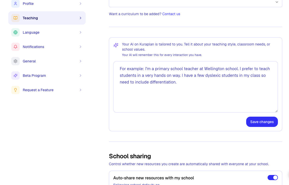Click the Profile person icon
The width and height of the screenshot is (289, 185).
point(15,4)
